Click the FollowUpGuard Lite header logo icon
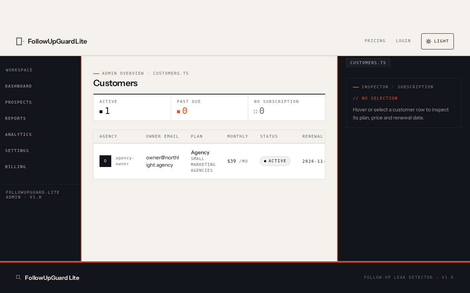 click(20, 41)
